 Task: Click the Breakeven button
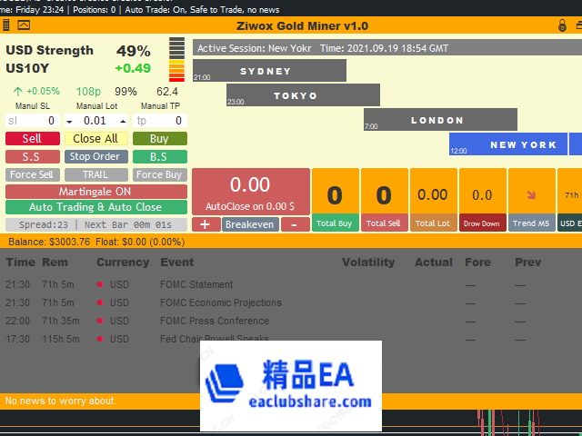tap(250, 224)
